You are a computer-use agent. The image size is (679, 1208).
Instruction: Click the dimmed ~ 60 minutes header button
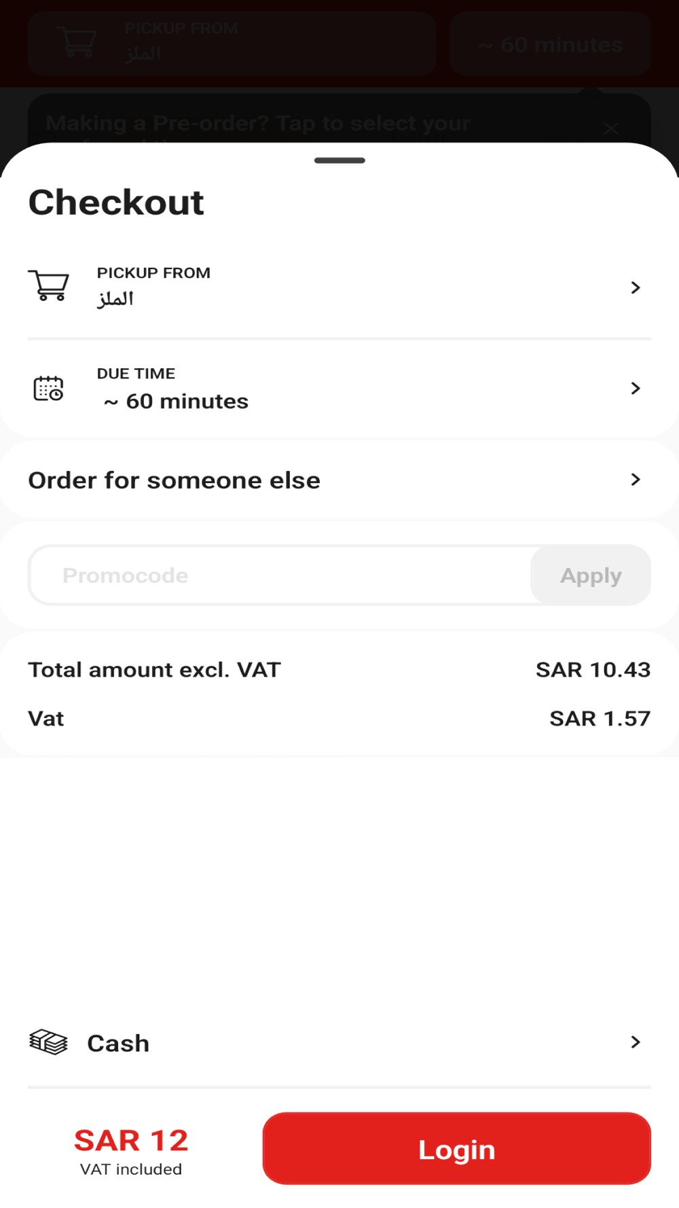point(550,45)
